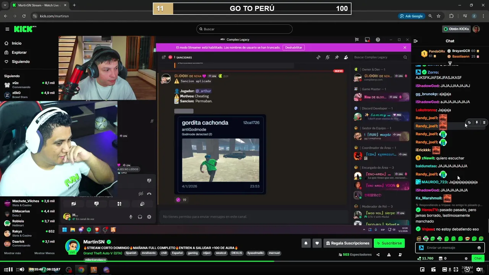Image resolution: width=489 pixels, height=275 pixels.
Task: Open Grand Theft Auto V (GTA) category link
Action: [x=103, y=253]
